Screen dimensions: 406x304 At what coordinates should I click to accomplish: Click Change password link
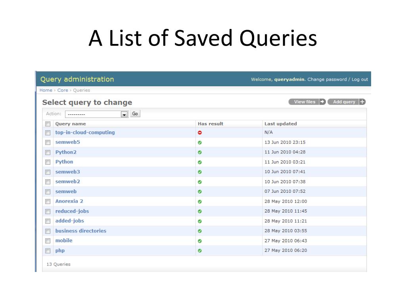click(x=327, y=79)
